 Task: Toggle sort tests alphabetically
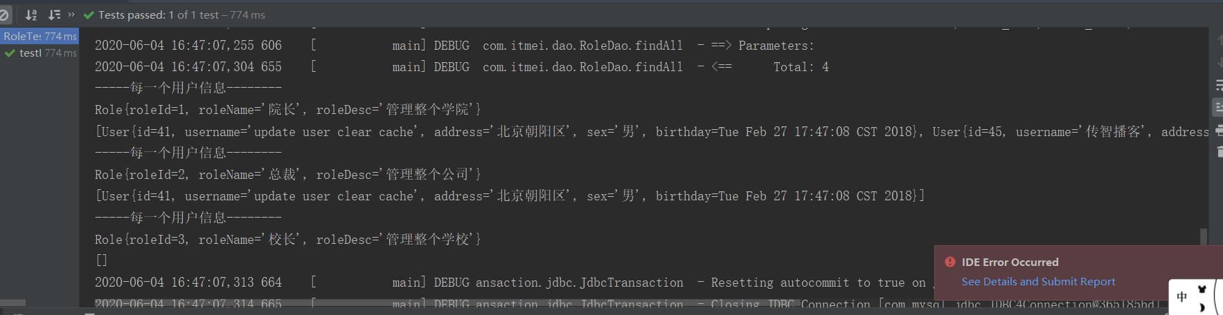pos(31,15)
